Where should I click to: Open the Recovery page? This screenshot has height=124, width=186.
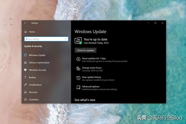[x=33, y=92]
